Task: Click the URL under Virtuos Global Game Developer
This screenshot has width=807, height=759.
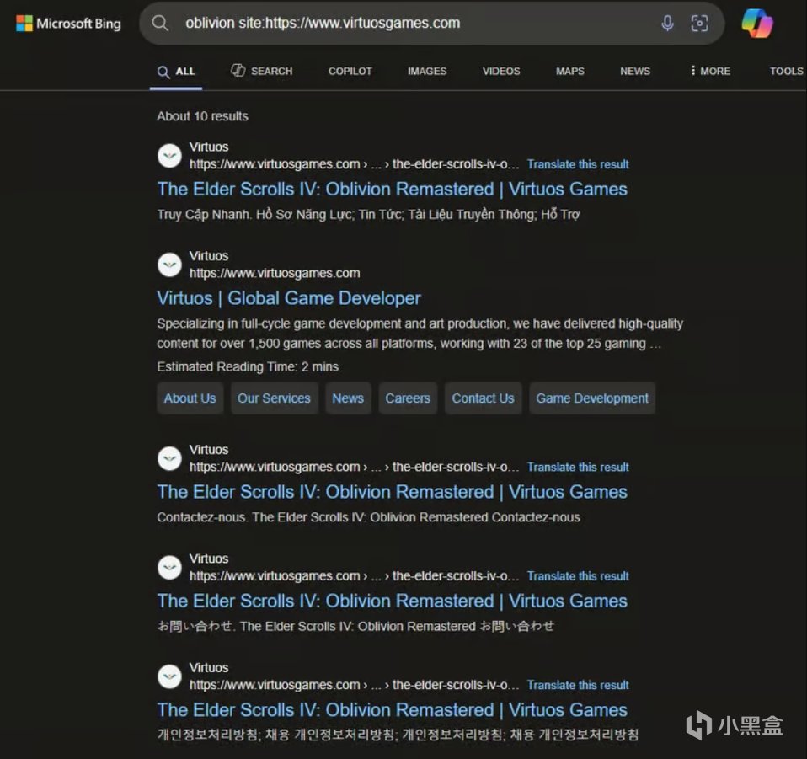Action: pyautogui.click(x=275, y=273)
